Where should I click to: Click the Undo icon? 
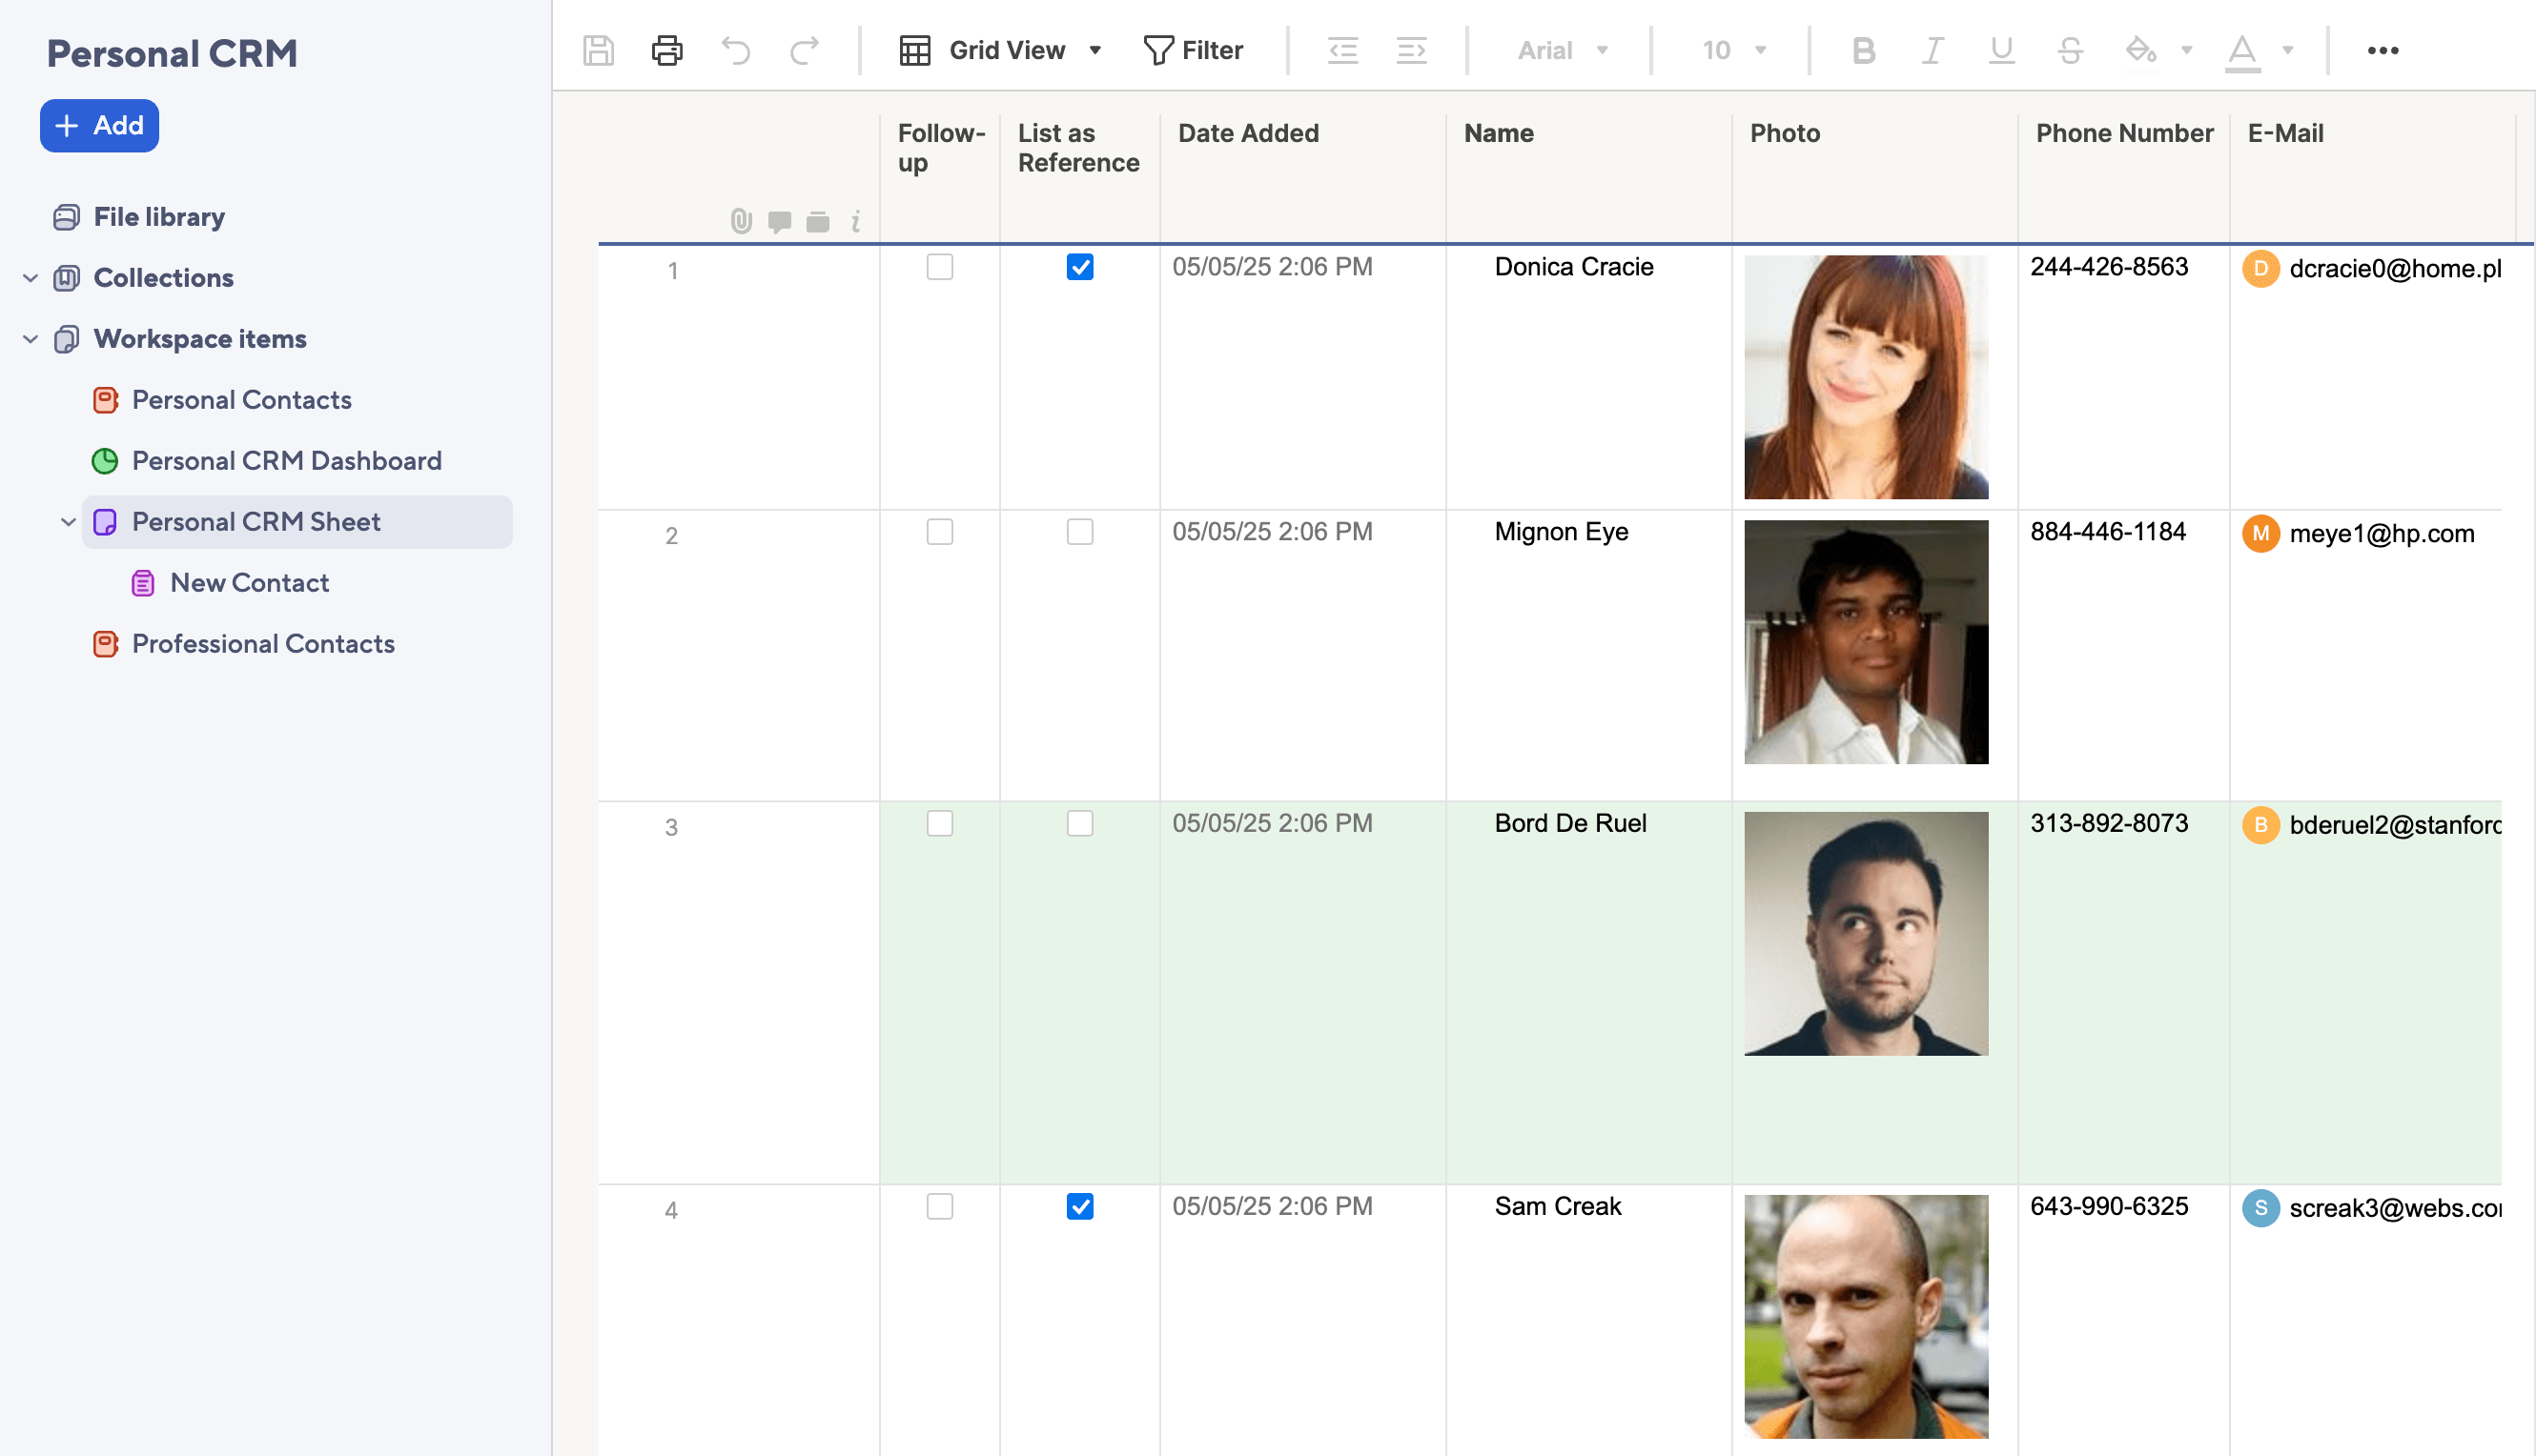click(737, 50)
